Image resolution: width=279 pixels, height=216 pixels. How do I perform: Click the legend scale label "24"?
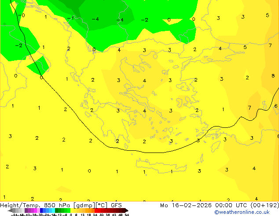[95, 215]
